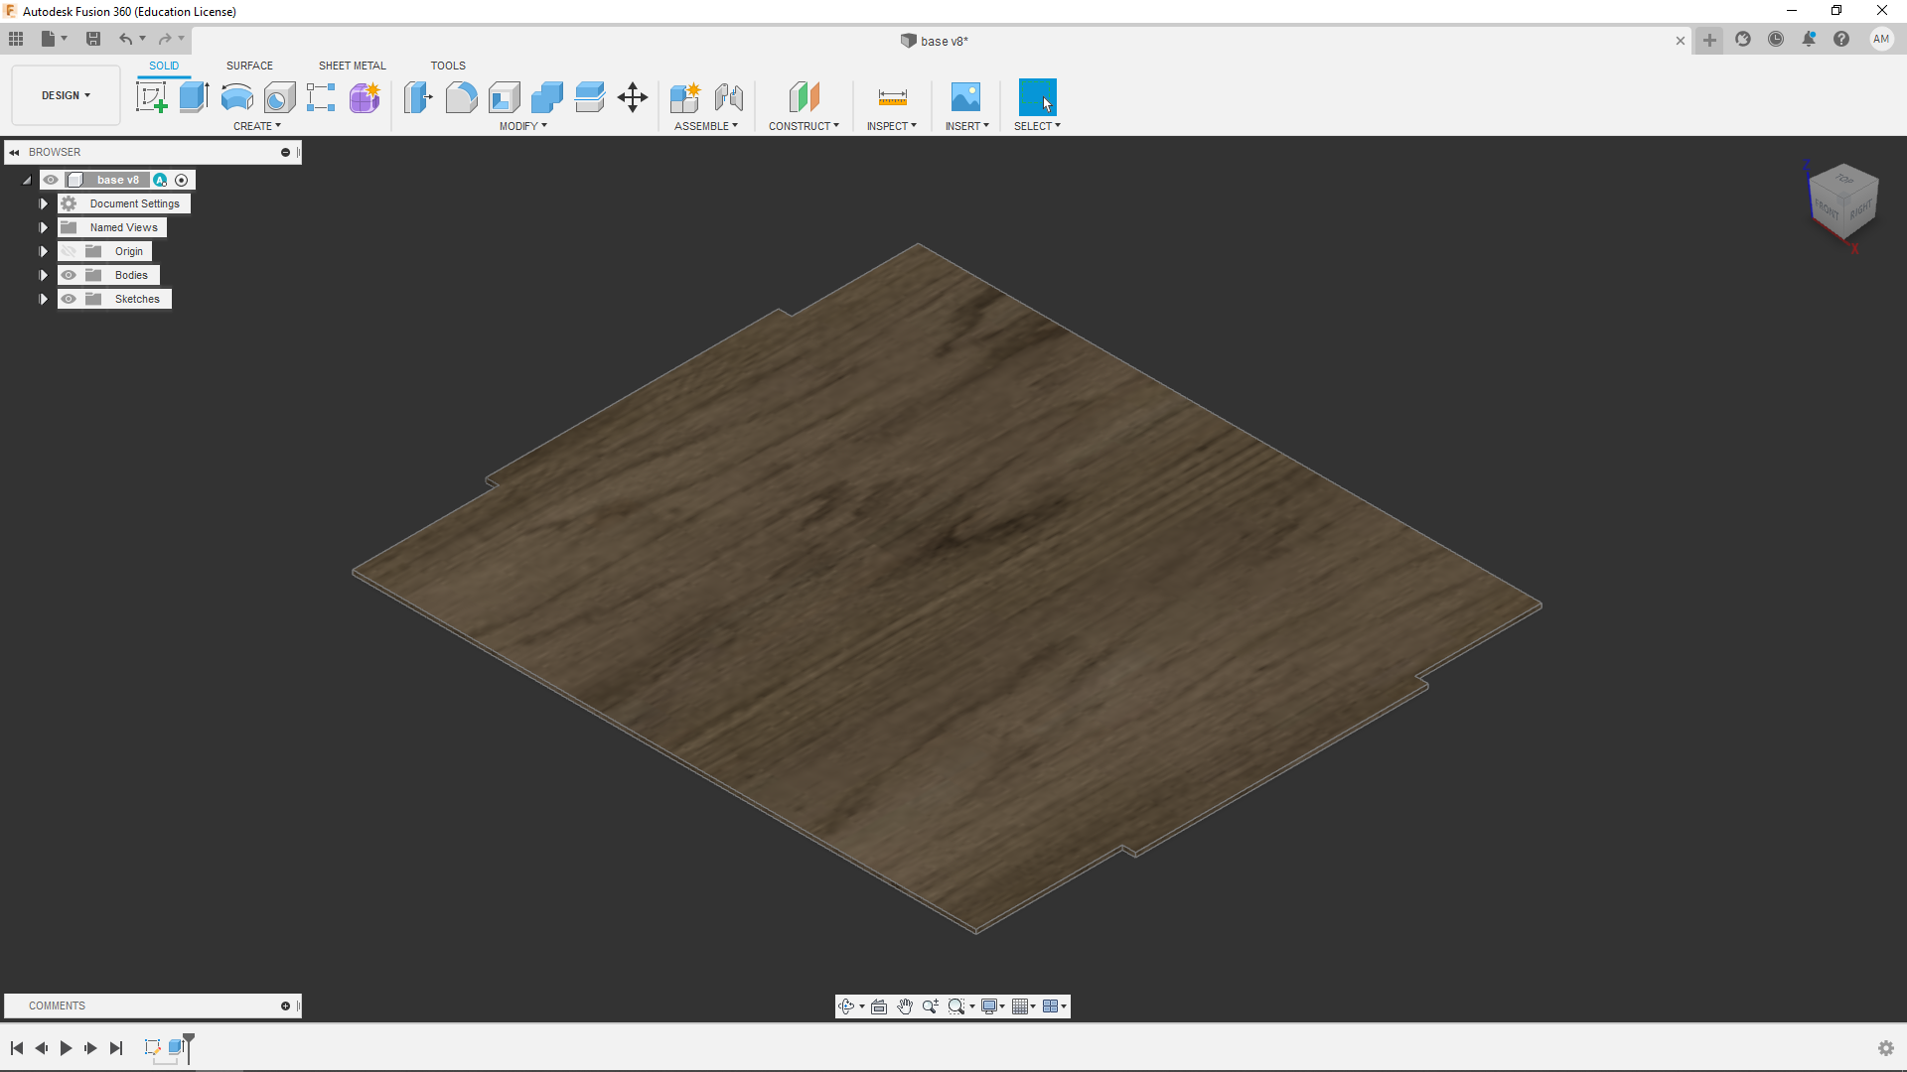Hide the Bodies folder visibility
This screenshot has height=1072, width=1907.
[69, 275]
